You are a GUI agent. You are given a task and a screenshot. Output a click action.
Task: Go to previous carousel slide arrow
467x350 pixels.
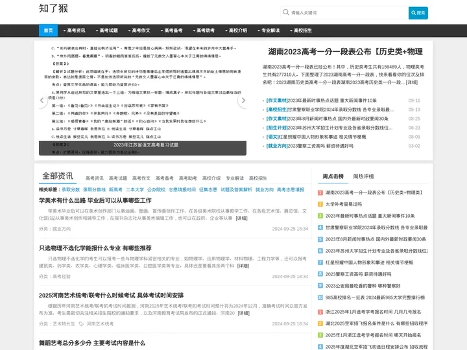pos(42,100)
